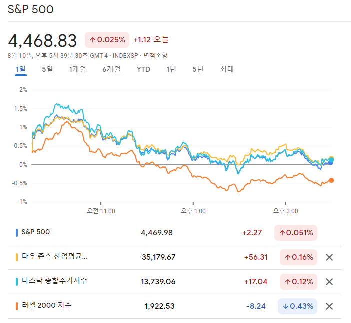The image size is (351, 323).
Task: Open the 나스닥 종합주가지수 index row
Action: point(174,282)
